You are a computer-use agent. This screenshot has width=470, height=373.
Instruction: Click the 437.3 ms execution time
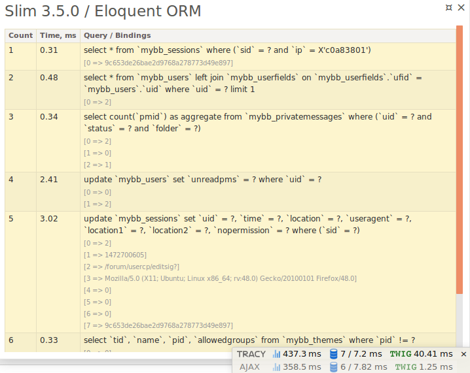[x=302, y=354]
